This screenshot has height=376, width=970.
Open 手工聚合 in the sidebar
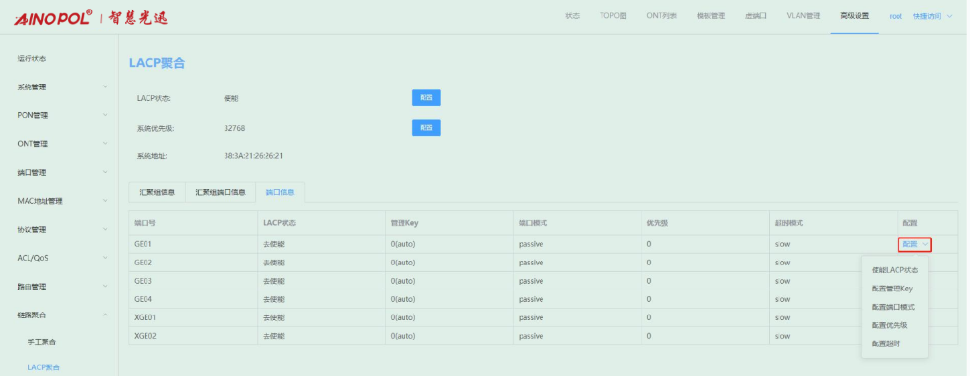point(42,342)
